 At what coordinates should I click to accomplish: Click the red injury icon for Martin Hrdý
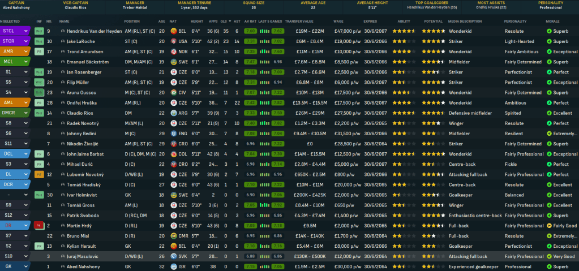pos(39,225)
